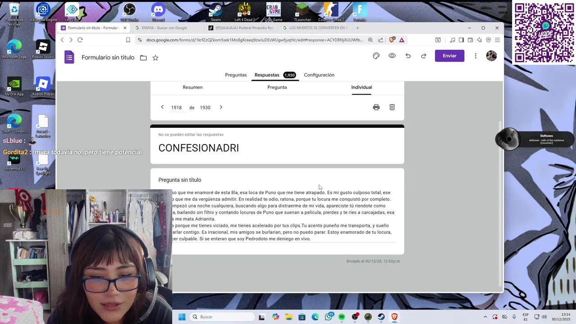This screenshot has height=324, width=576.
Task: Open the Brave Wallet icon
Action: click(470, 40)
